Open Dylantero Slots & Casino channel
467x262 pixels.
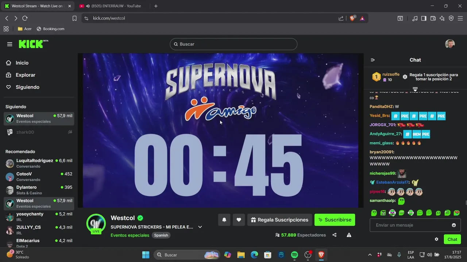(39, 190)
